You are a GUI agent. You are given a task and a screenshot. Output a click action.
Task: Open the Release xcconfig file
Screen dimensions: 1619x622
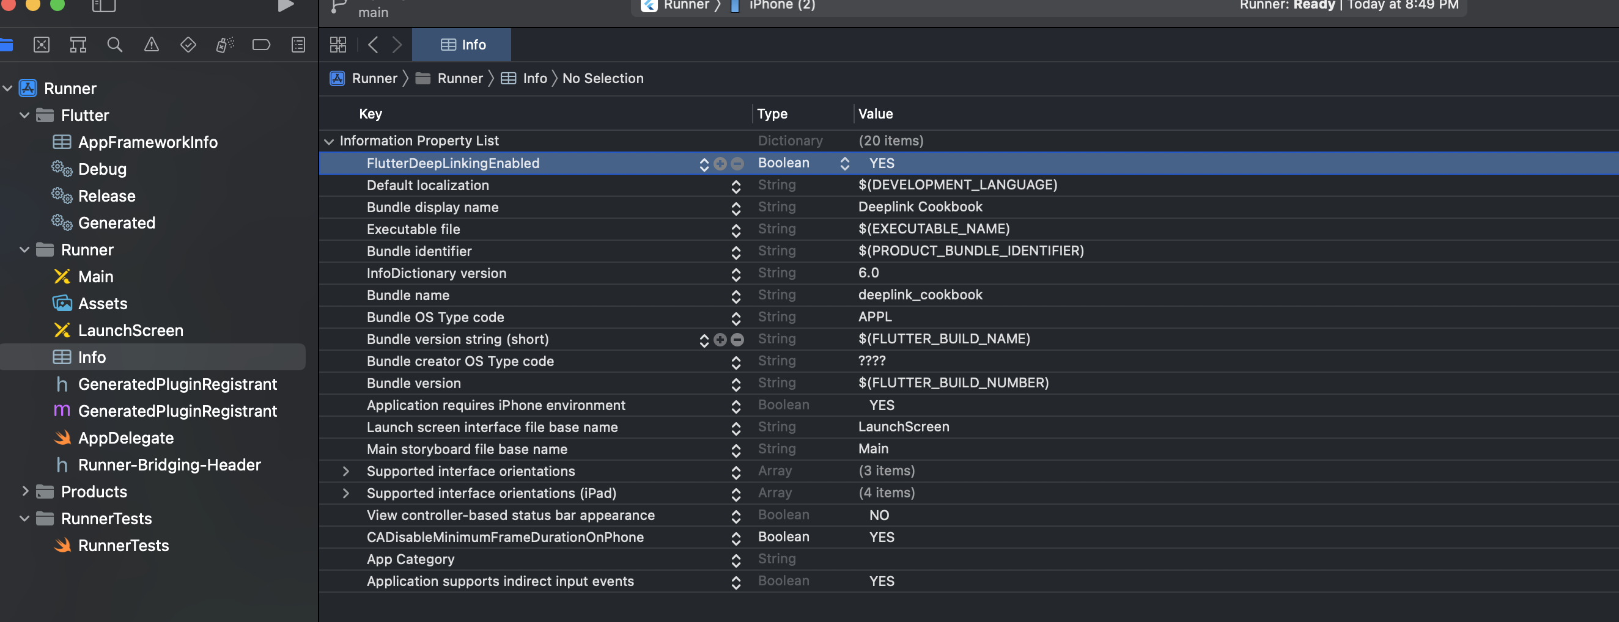pyautogui.click(x=94, y=197)
